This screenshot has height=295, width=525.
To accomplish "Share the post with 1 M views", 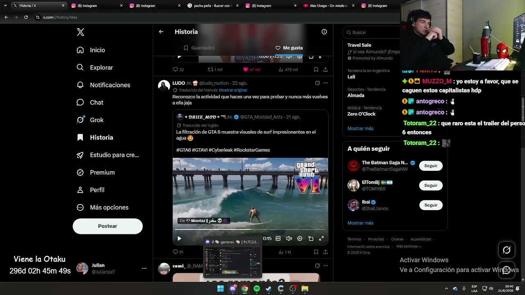I will coord(325,252).
